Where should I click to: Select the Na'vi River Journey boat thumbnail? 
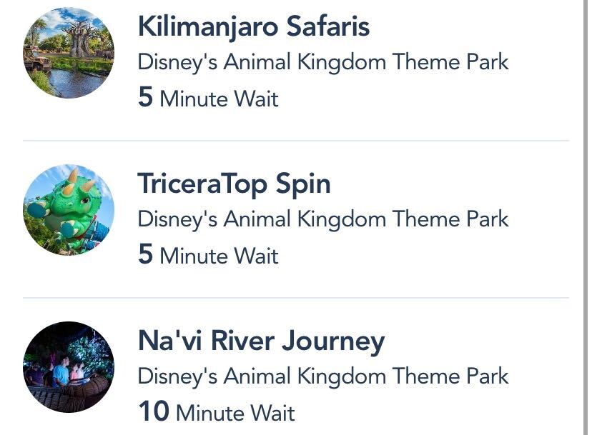click(x=69, y=367)
